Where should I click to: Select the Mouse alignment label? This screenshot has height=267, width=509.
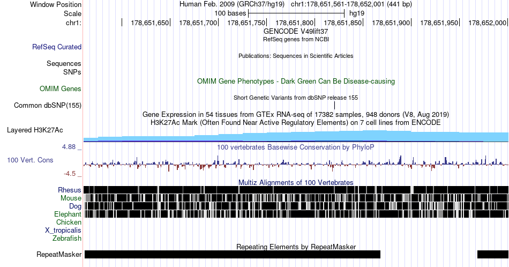71,198
